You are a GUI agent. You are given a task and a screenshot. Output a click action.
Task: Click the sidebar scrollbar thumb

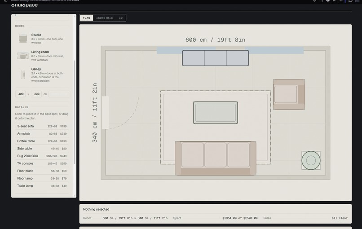pos(75,112)
